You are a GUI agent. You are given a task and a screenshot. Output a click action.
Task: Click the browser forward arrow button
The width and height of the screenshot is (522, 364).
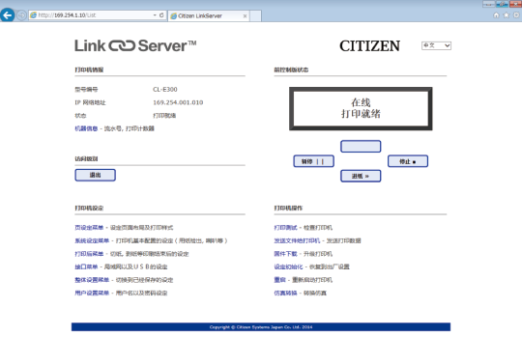pos(21,15)
